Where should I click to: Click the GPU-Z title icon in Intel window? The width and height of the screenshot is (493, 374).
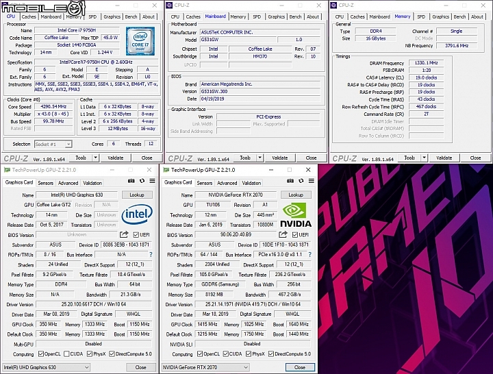[8, 170]
